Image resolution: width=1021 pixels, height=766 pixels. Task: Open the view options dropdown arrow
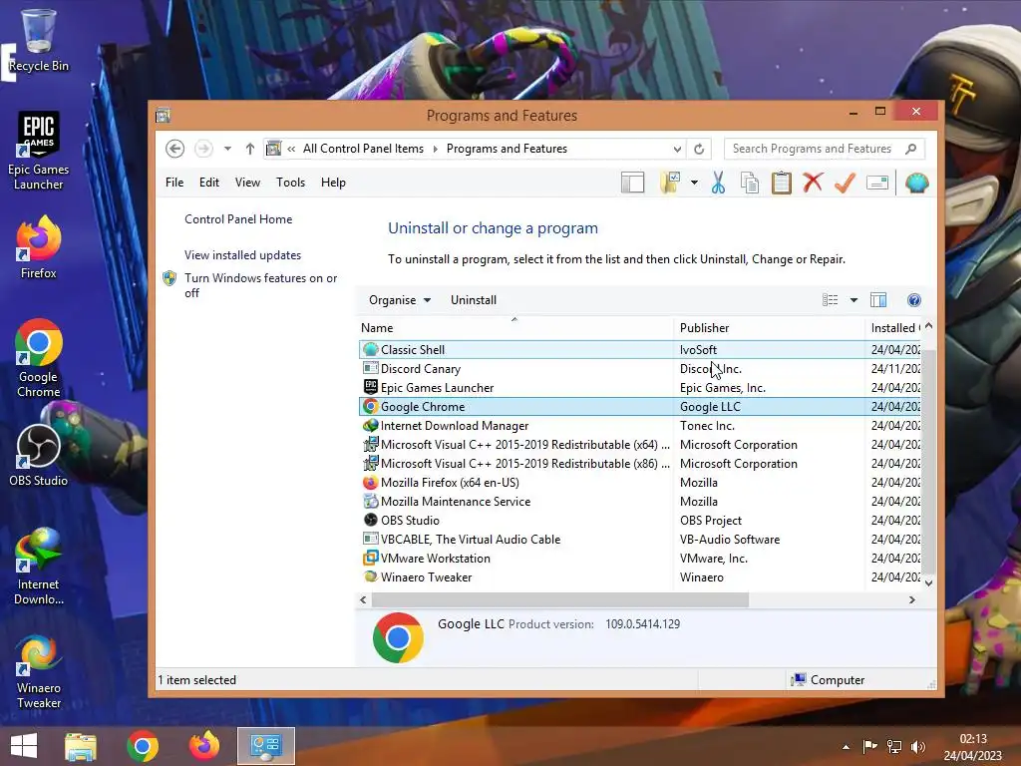[x=853, y=300]
